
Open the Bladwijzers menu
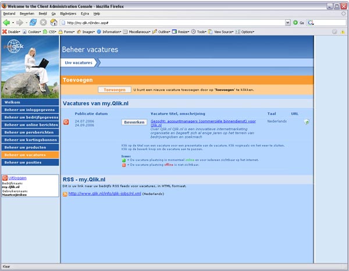(67, 13)
